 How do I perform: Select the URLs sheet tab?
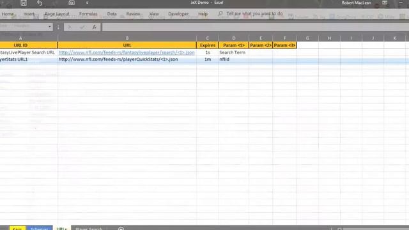click(x=62, y=228)
